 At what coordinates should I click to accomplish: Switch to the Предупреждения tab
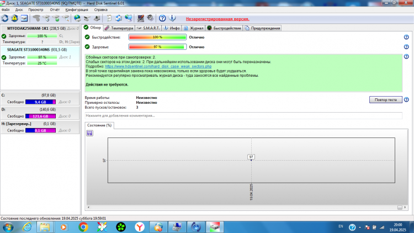(x=262, y=28)
